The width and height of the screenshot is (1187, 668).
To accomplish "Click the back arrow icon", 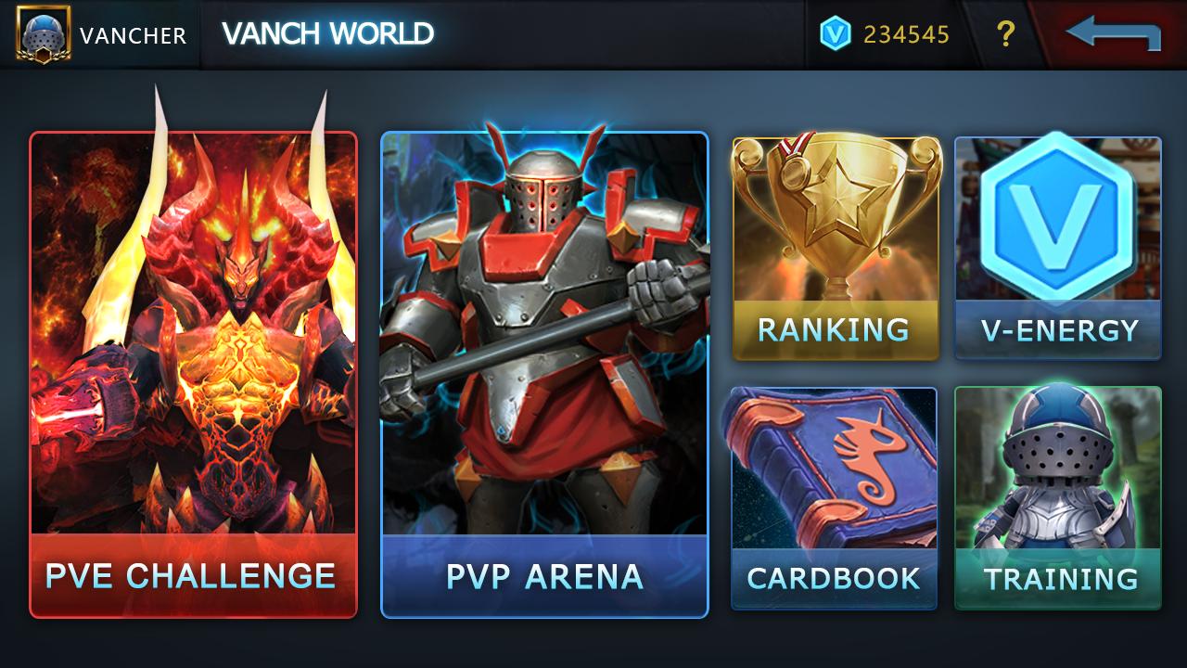I will pyautogui.click(x=1113, y=33).
